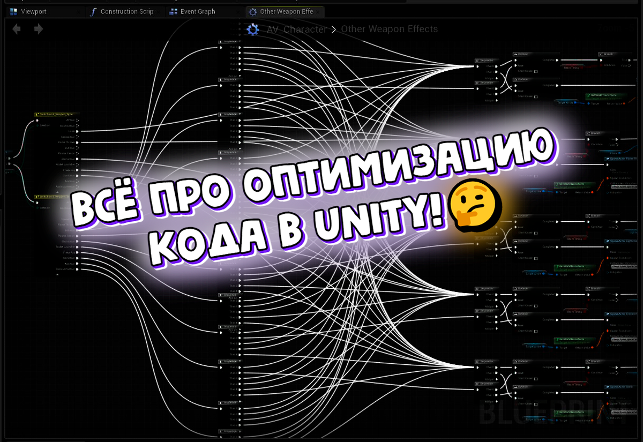Viewport: 643px width, 442px height.
Task: Click the blue gear icon in the breadcrumb
Action: [x=253, y=29]
